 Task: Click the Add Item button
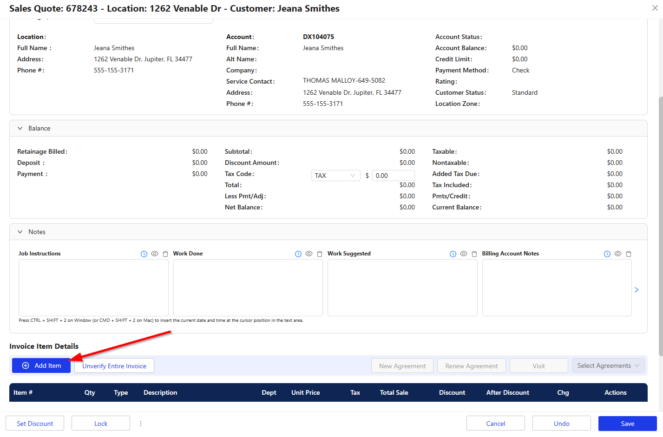41,365
